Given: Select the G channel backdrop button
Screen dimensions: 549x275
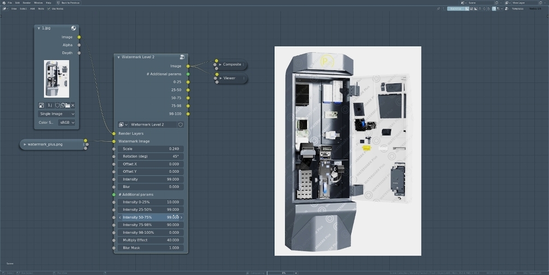Looking at the screenshot, I should [484, 9].
